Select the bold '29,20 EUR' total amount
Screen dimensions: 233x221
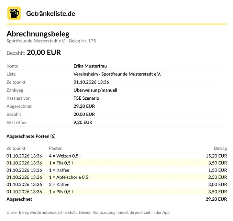216,199
